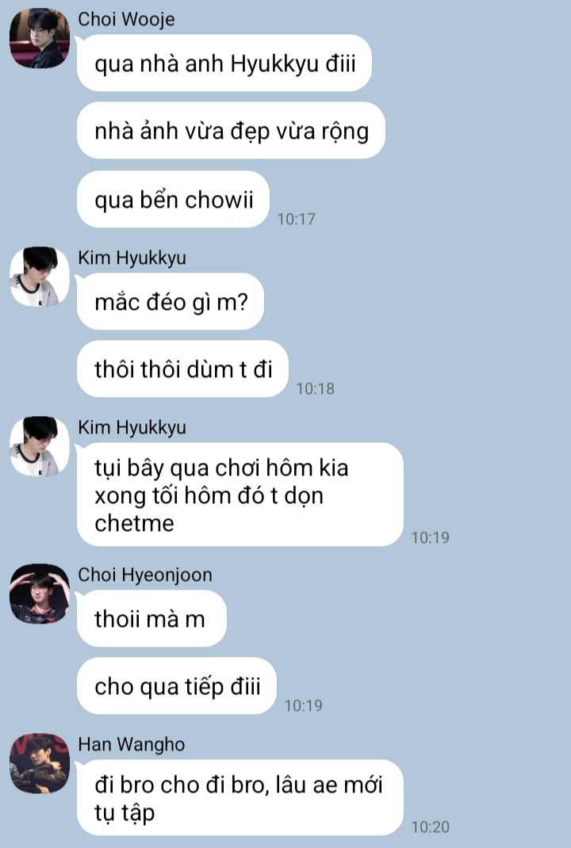Select the Choi Wooje sender name
Viewport: 571px width, 848px height.
[126, 20]
